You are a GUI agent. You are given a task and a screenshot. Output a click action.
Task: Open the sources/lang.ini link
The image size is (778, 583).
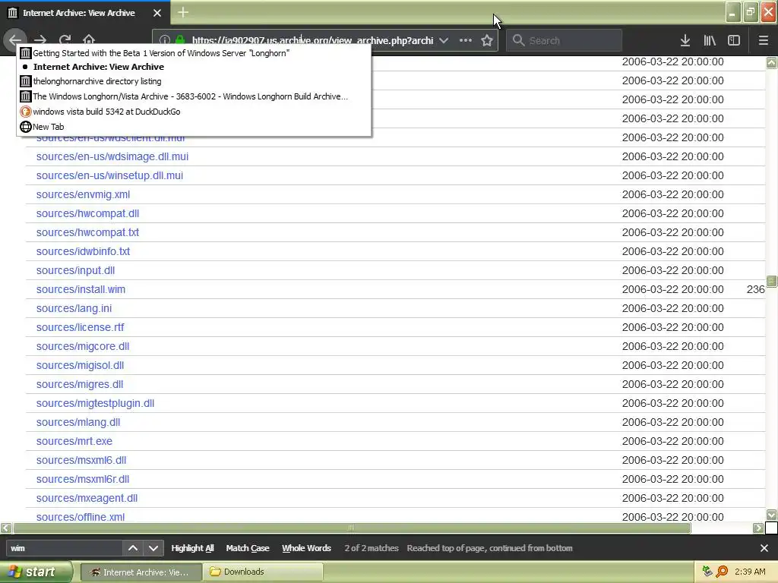[x=74, y=308]
